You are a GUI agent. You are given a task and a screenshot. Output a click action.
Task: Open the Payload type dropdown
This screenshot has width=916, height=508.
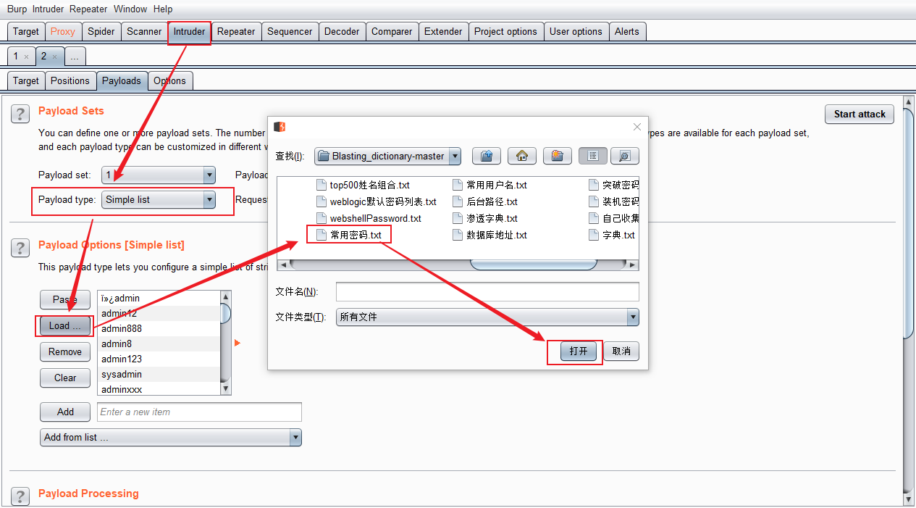point(209,199)
